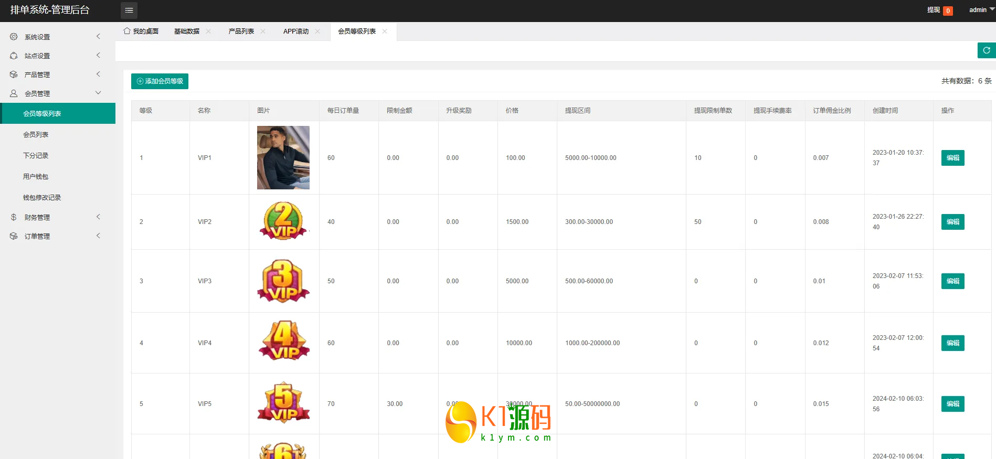Expand the 财务管理 menu chevron
This screenshot has width=996, height=459.
pos(98,217)
